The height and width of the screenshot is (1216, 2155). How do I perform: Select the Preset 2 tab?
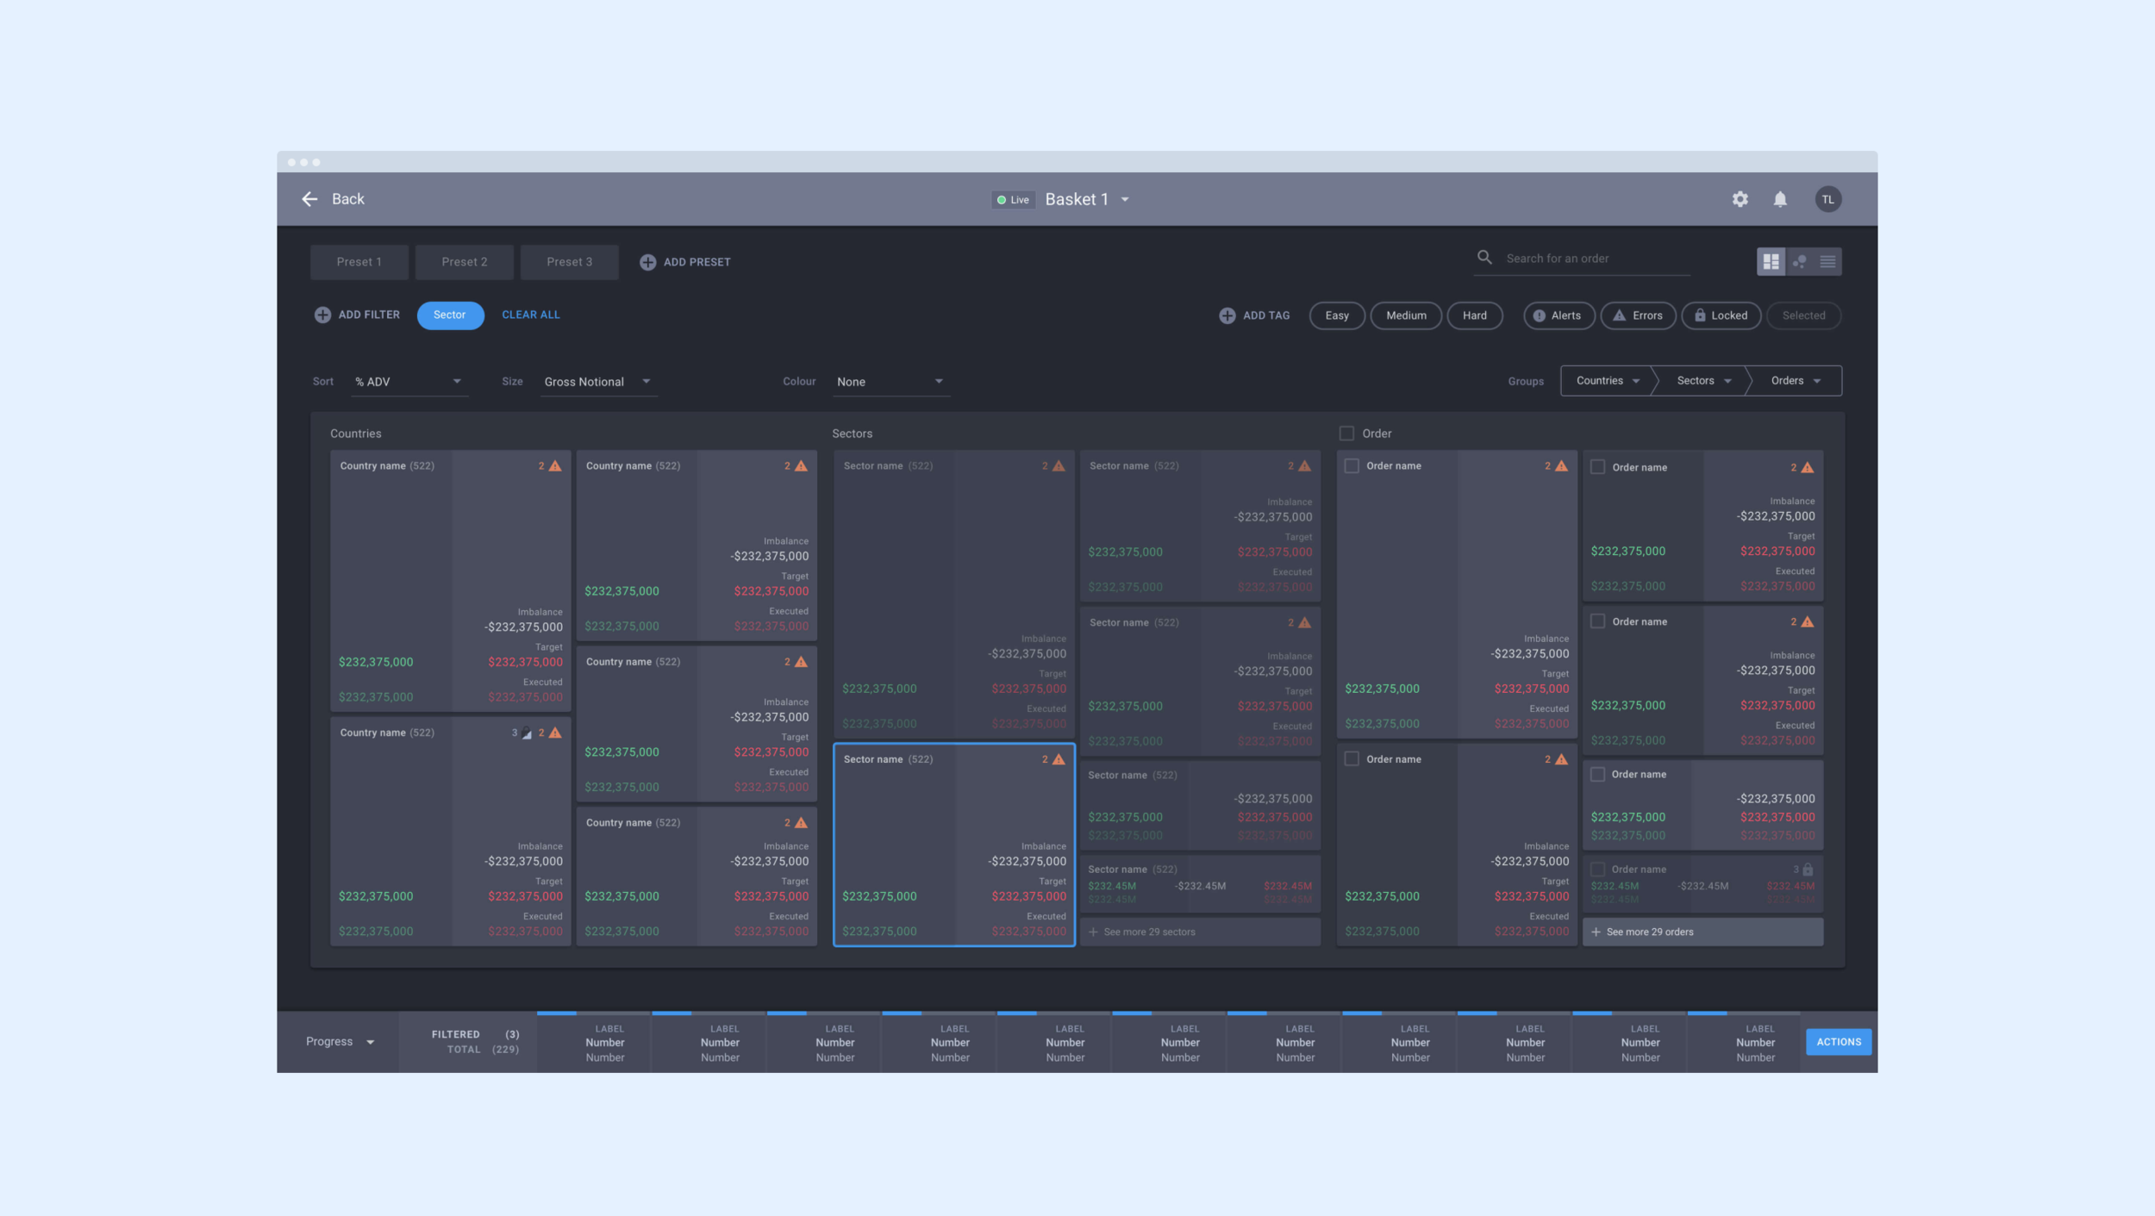pyautogui.click(x=464, y=262)
